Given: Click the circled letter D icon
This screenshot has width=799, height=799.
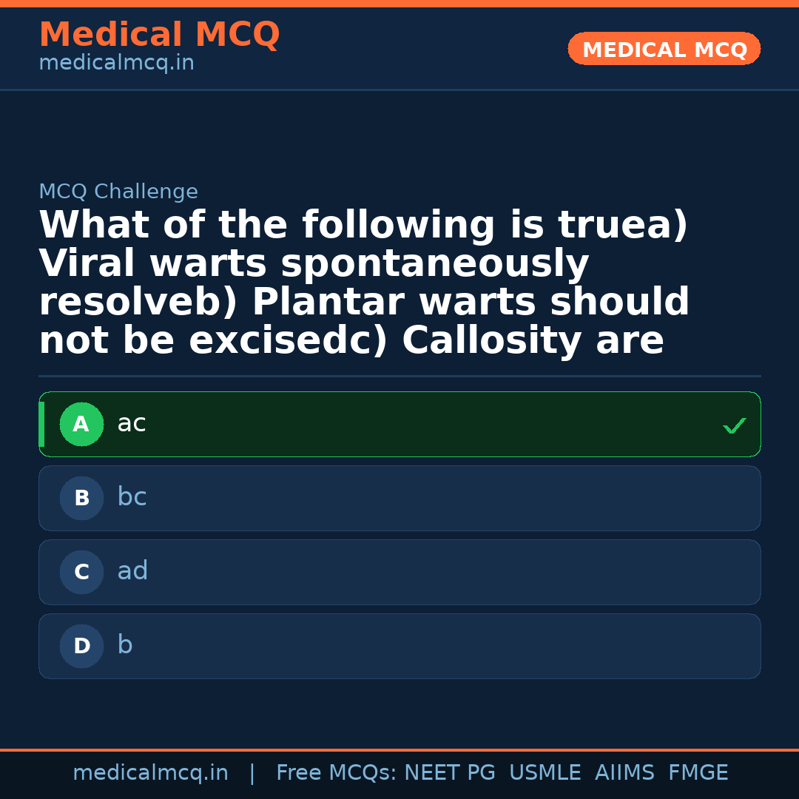Looking at the screenshot, I should (81, 646).
